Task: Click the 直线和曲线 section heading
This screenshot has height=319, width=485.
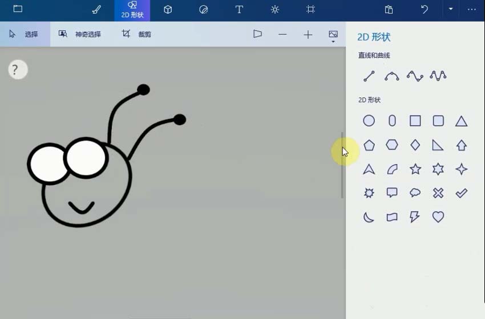Action: point(374,55)
